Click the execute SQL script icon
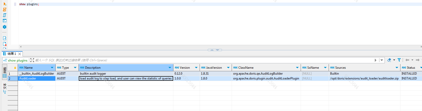 coord(5,9)
